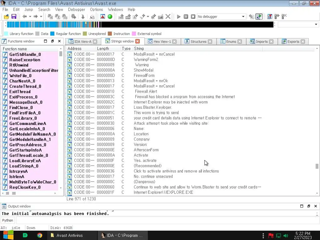Click the window list toolbar icon
Screen dimensions: 320x240
[270, 17]
